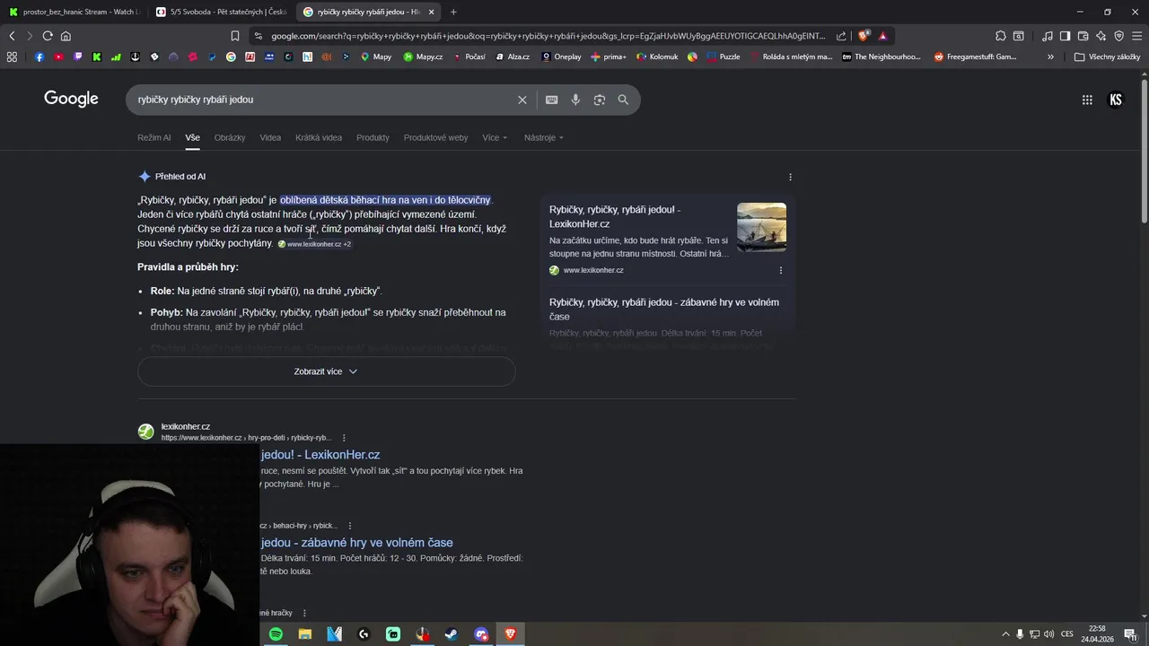
Task: Open the on-screen keyboard in search bar
Action: pyautogui.click(x=551, y=100)
